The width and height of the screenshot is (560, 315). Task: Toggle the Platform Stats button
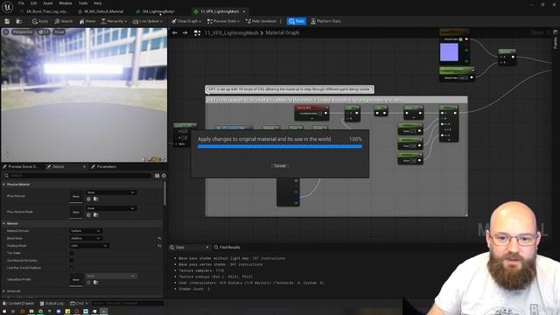click(325, 21)
